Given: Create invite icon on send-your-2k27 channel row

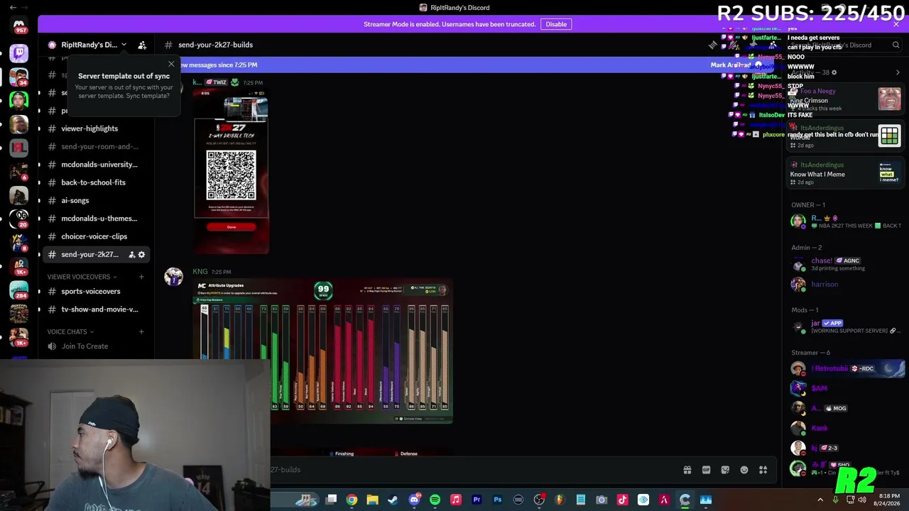Looking at the screenshot, I should pyautogui.click(x=131, y=254).
